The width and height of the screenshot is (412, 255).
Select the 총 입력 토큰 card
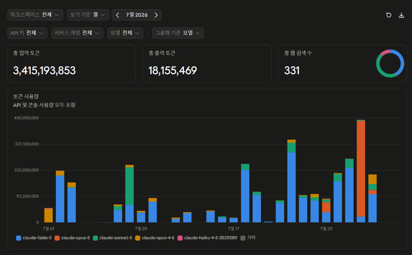pos(71,63)
